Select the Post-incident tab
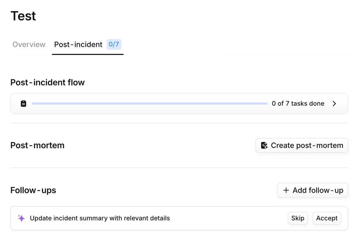Image resolution: width=359 pixels, height=242 pixels. click(78, 44)
